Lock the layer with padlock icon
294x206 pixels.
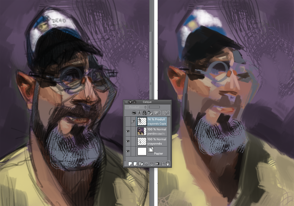[144, 113]
